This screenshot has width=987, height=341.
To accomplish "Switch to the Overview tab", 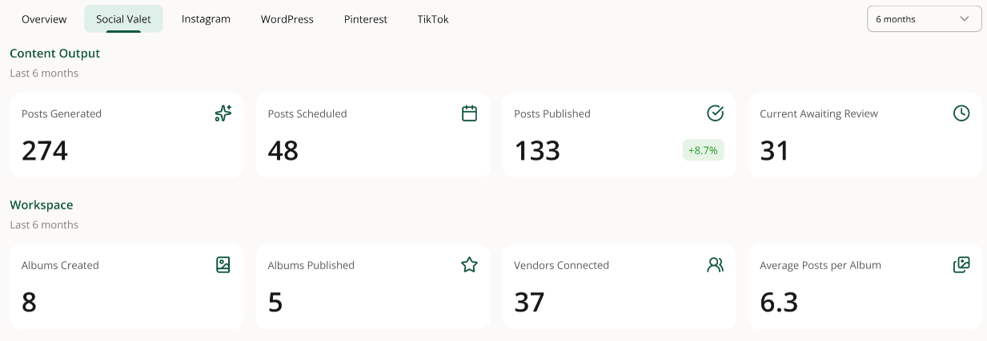I will (44, 19).
